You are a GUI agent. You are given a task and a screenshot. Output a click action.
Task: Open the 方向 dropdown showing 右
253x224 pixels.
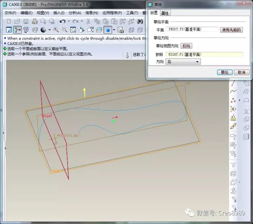pos(183,62)
